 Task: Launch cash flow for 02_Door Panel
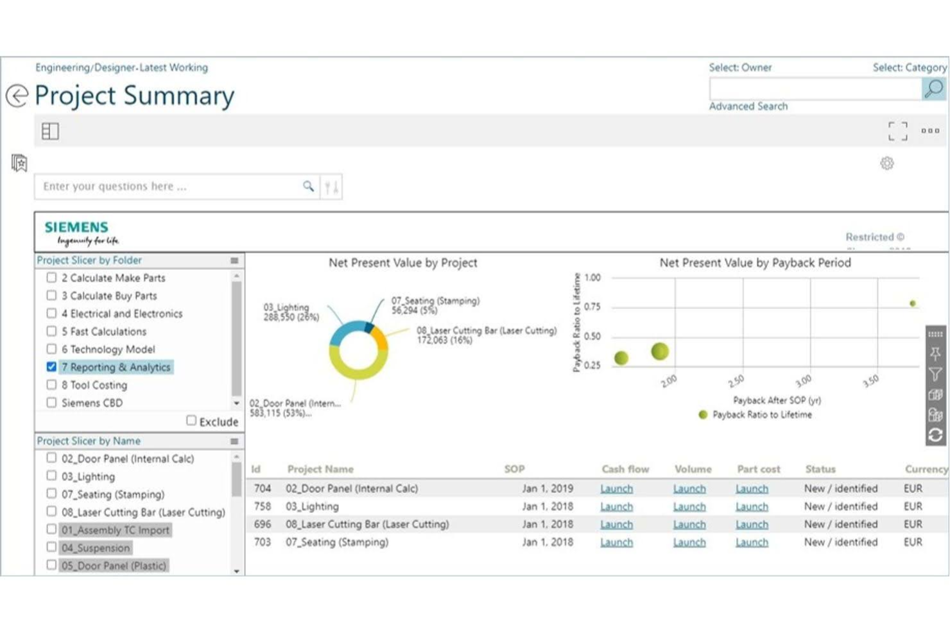point(616,488)
